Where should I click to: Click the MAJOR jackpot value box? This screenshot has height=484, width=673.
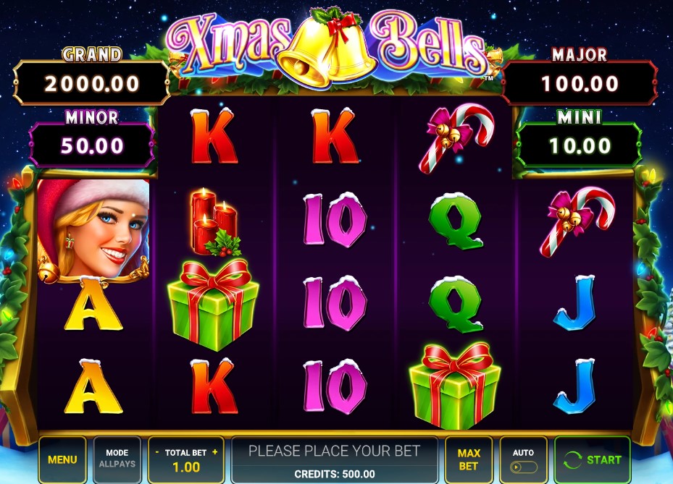pos(580,83)
